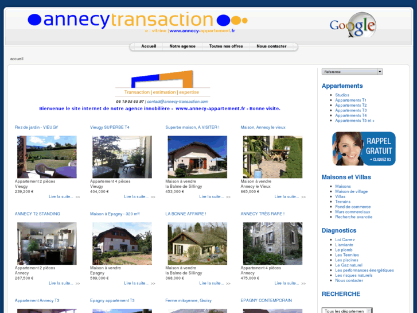417x313 pixels.
Task: Click the Maison à Epagny chalet photo
Action: (122, 244)
